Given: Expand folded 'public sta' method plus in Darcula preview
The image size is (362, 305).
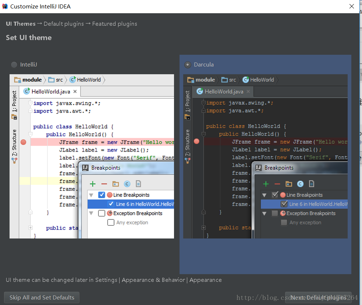Looking at the screenshot, I should coord(203,228).
